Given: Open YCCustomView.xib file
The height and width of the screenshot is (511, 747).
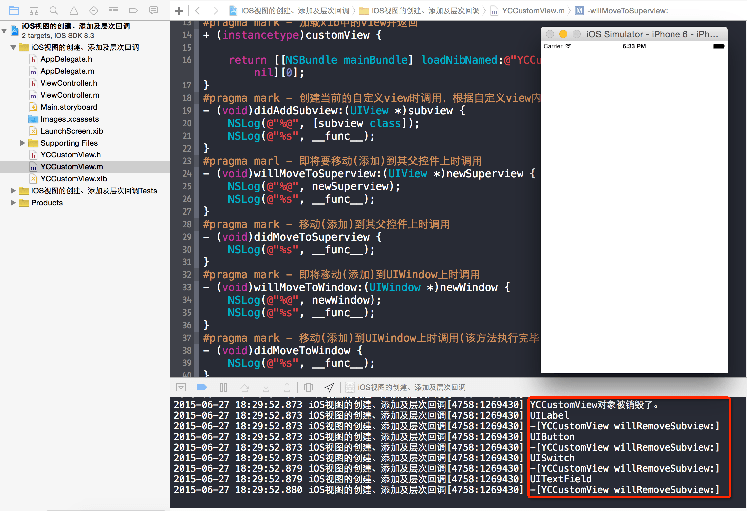Looking at the screenshot, I should [74, 179].
